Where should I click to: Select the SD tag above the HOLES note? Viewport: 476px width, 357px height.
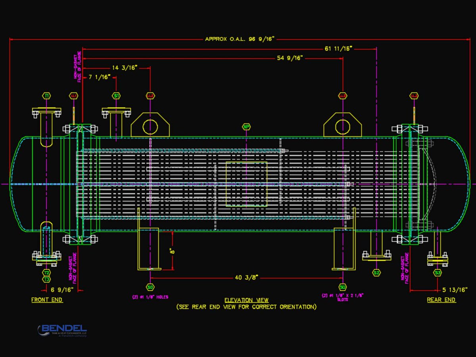point(150,287)
